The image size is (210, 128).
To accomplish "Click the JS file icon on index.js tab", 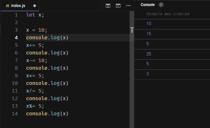I will coord(7,6).
